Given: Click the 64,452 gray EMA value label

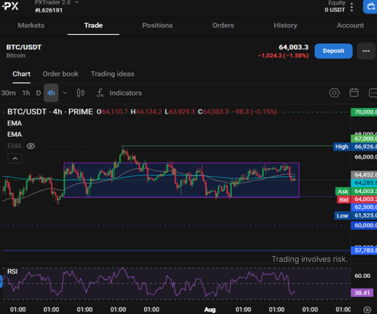Looking at the screenshot, I should coord(364,174).
